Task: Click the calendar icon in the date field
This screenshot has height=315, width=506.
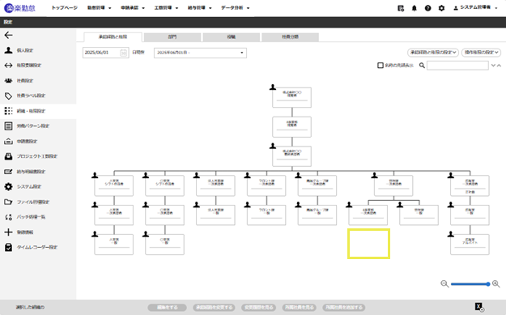Action: [123, 53]
